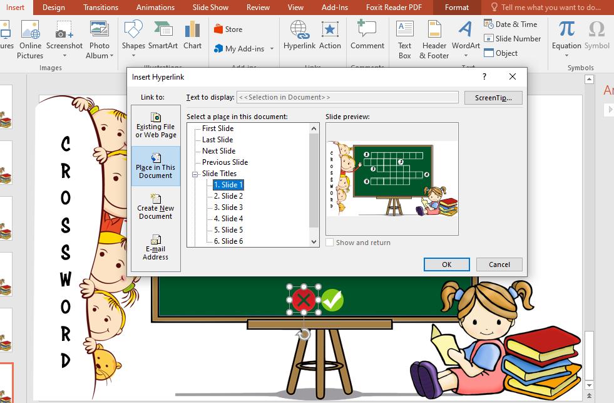Image resolution: width=614 pixels, height=403 pixels.
Task: Open the ScreenTip dialog
Action: (492, 97)
